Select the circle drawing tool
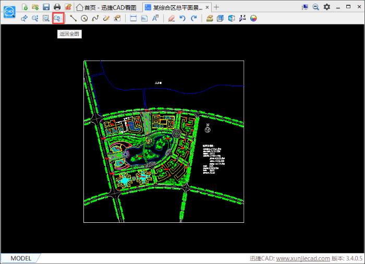 pyautogui.click(x=84, y=18)
